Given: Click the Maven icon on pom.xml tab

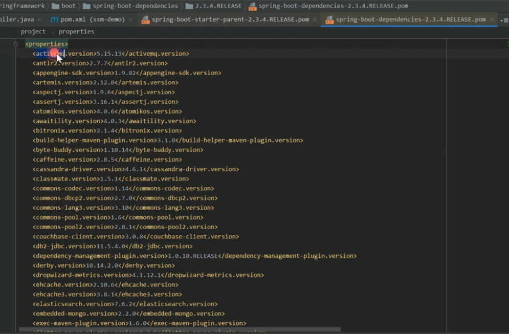Looking at the screenshot, I should [54, 19].
